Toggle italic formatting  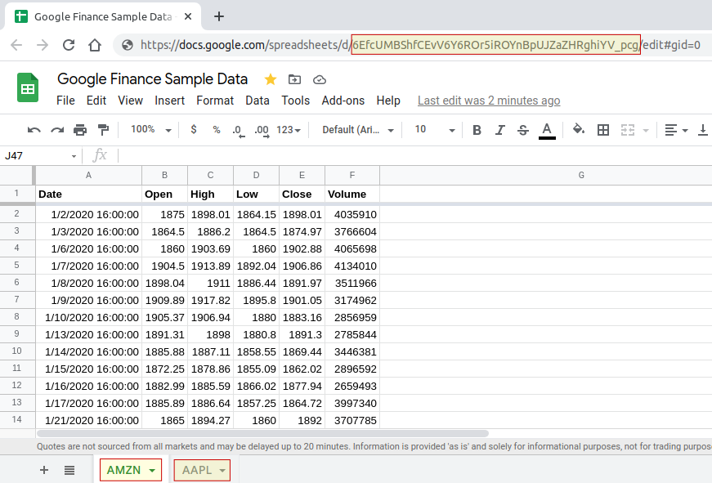(x=500, y=130)
